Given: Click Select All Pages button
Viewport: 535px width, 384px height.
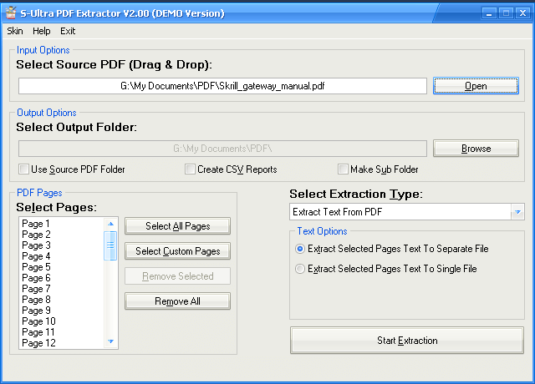Looking at the screenshot, I should (177, 226).
